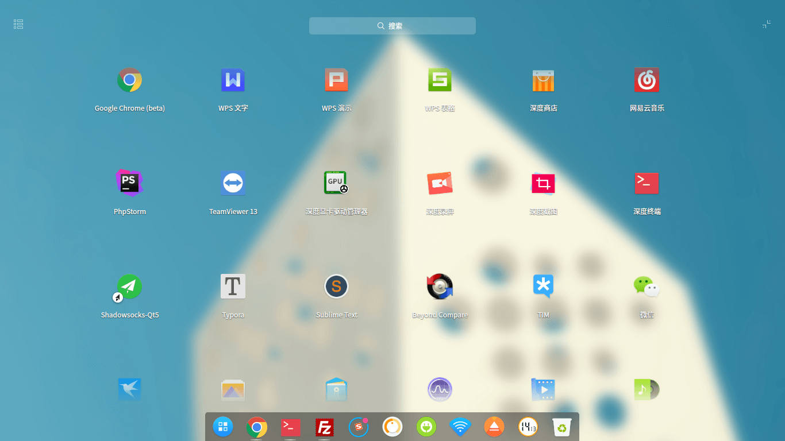The height and width of the screenshot is (441, 785).
Task: Launch 深度终端 from the launcher grid
Action: point(647,184)
